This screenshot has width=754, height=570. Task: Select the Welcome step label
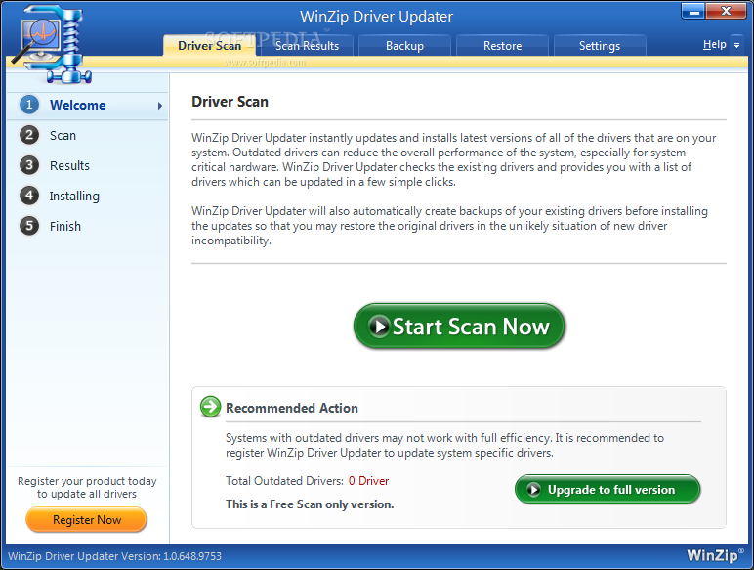pyautogui.click(x=78, y=105)
